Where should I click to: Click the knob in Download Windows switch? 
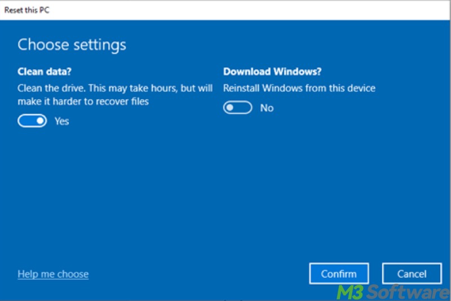[x=231, y=108]
